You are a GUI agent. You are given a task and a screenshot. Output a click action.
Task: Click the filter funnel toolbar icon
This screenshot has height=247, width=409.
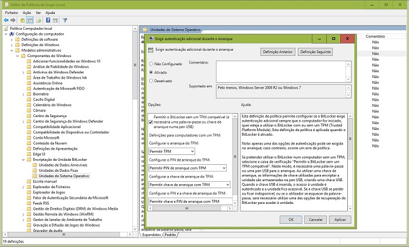pos(65,20)
